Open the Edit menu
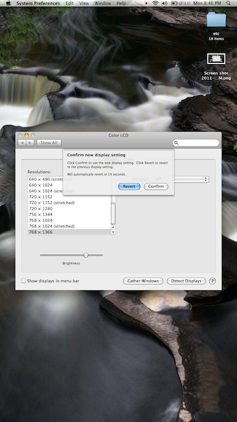237x422 pixels. [69, 3]
